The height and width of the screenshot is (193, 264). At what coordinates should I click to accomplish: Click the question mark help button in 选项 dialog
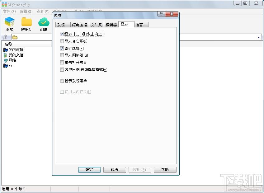161,14
